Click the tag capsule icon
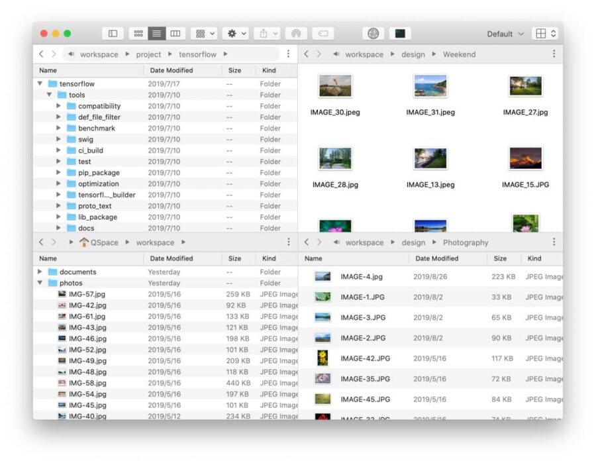 coord(323,32)
